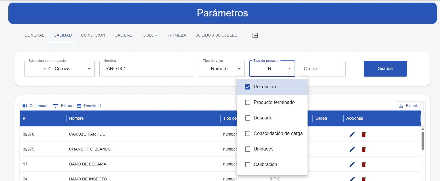Open the Columnas column selector
Viewport: 440px width, 181px height.
[35, 106]
